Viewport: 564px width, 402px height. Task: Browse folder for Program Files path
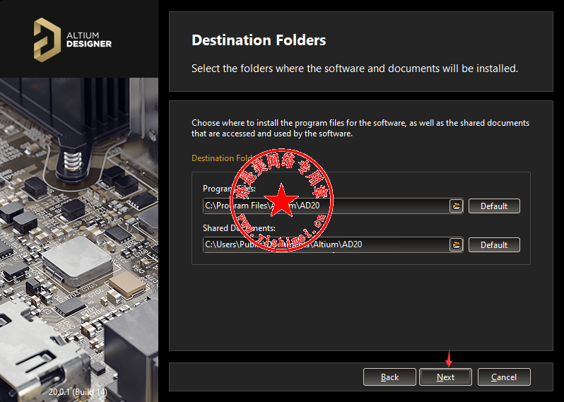click(x=456, y=206)
